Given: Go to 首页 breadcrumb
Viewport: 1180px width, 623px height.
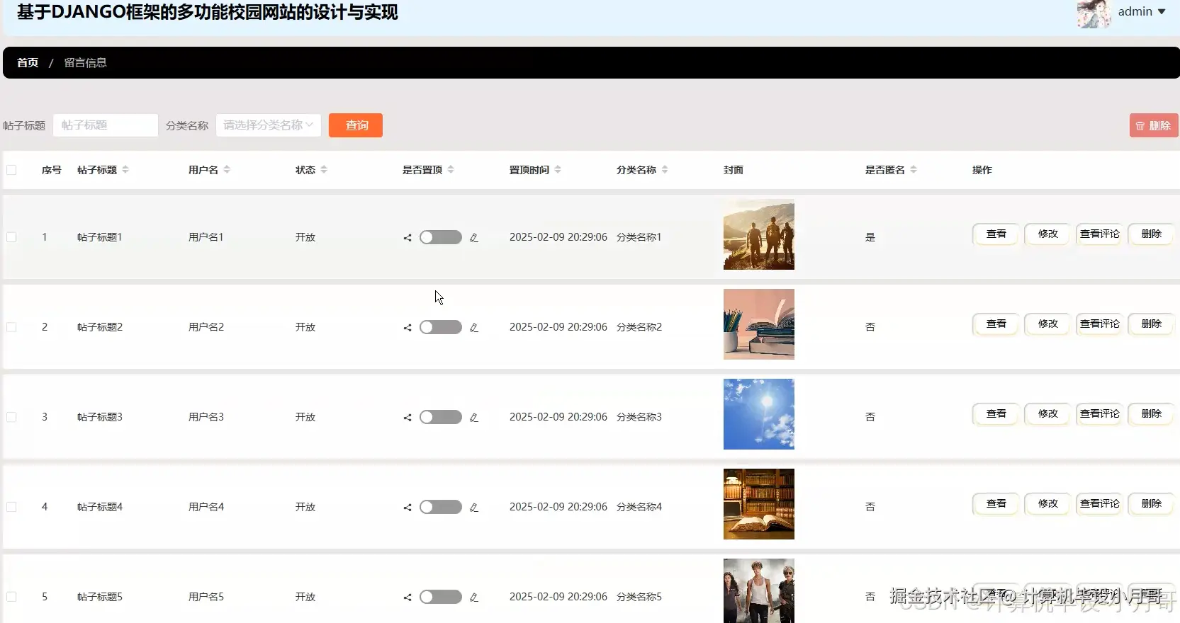Looking at the screenshot, I should (28, 62).
